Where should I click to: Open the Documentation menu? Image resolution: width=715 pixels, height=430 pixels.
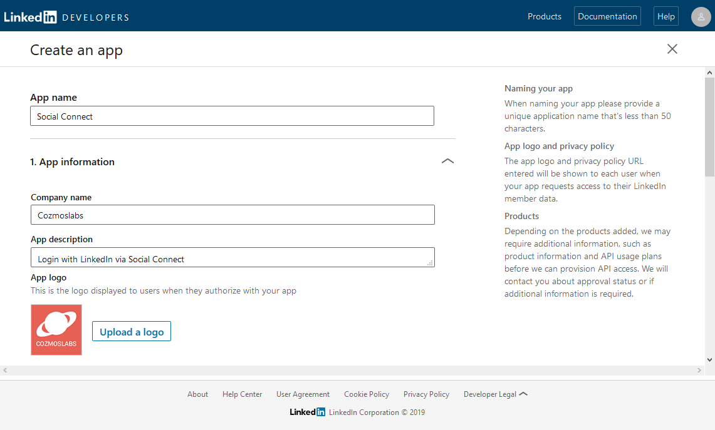(x=607, y=16)
